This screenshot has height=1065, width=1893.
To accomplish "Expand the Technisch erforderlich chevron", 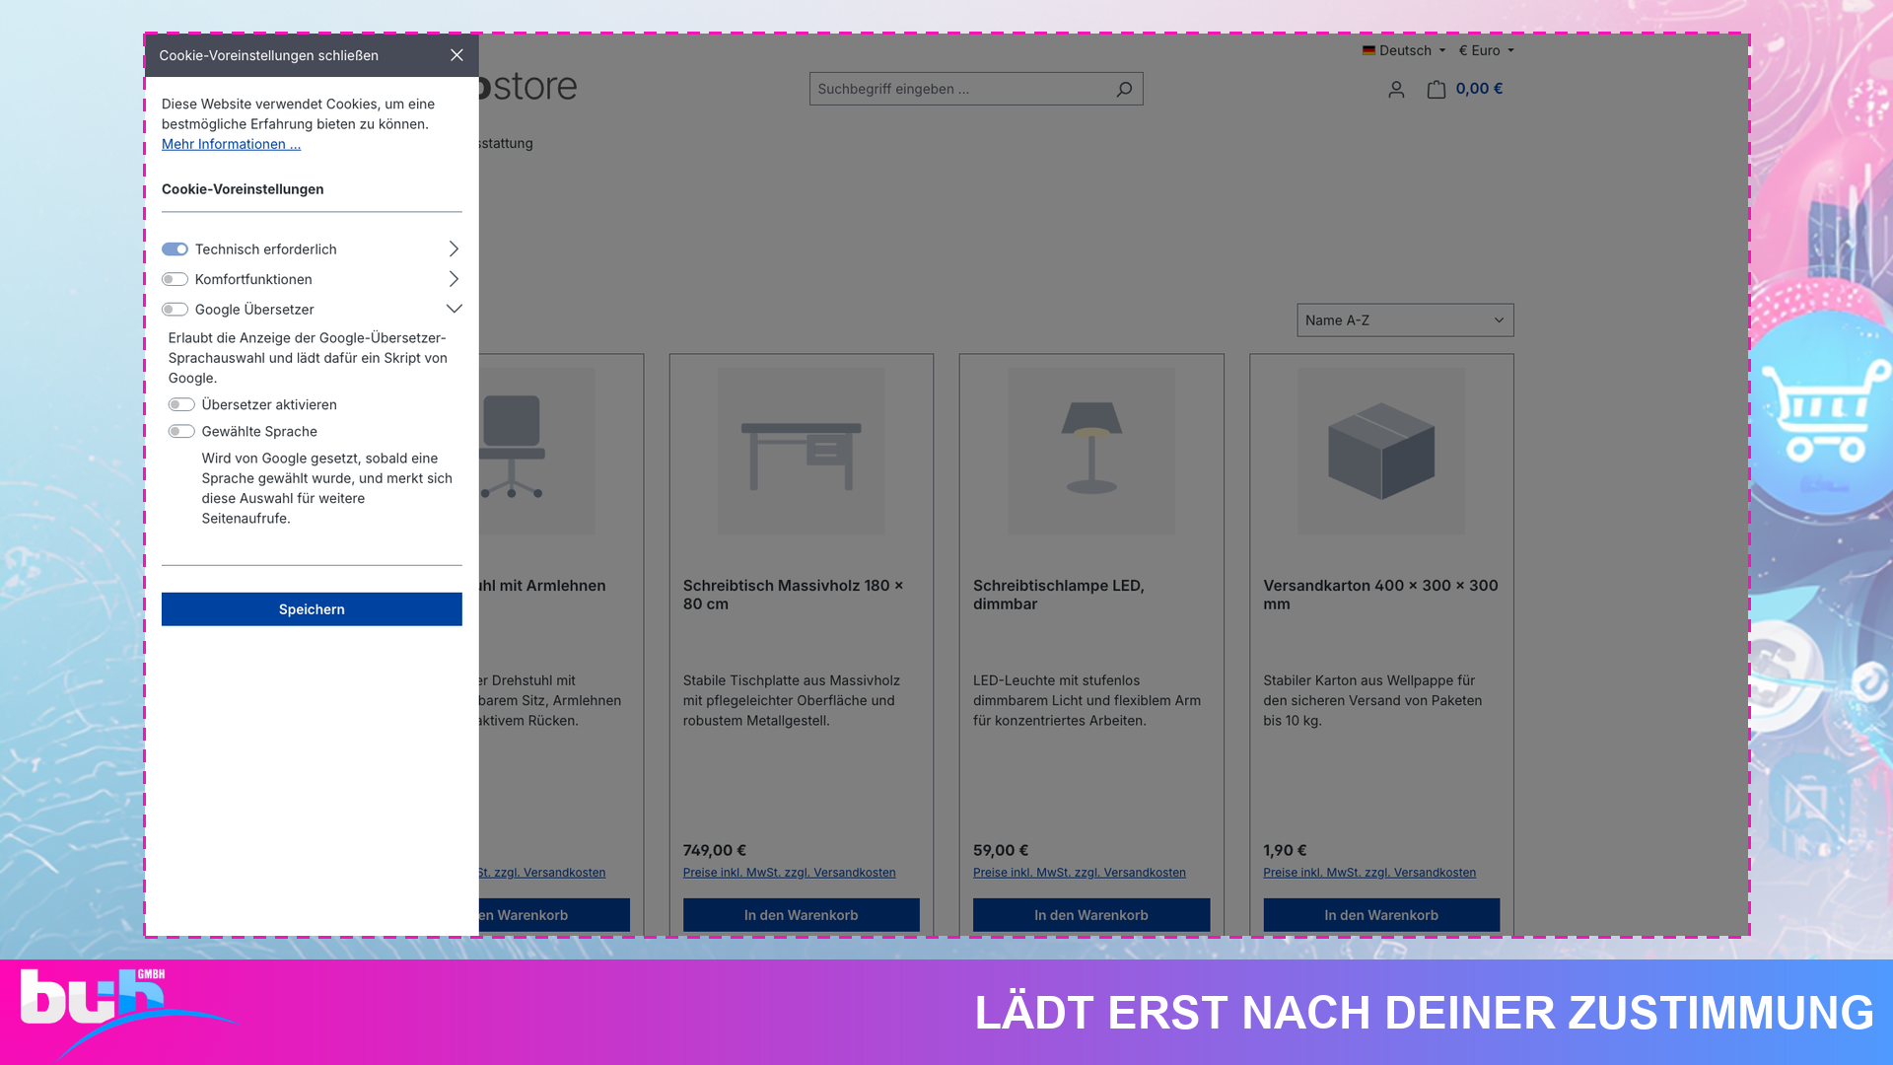I will (454, 248).
